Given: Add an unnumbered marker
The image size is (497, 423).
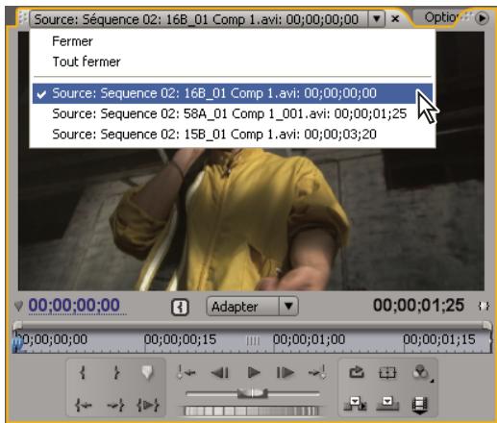Looking at the screenshot, I should pyautogui.click(x=147, y=372).
